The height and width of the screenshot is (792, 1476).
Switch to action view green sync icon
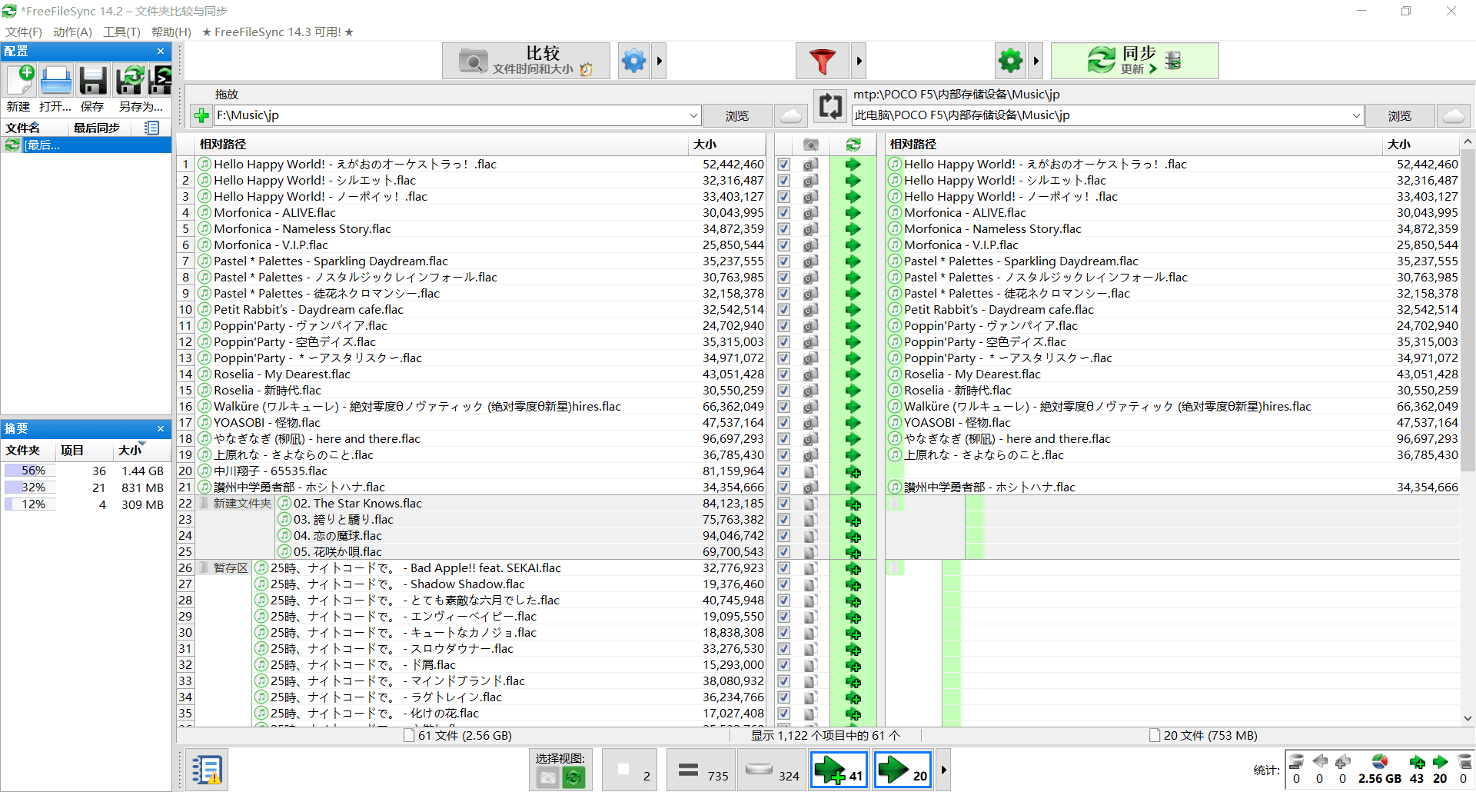(573, 778)
